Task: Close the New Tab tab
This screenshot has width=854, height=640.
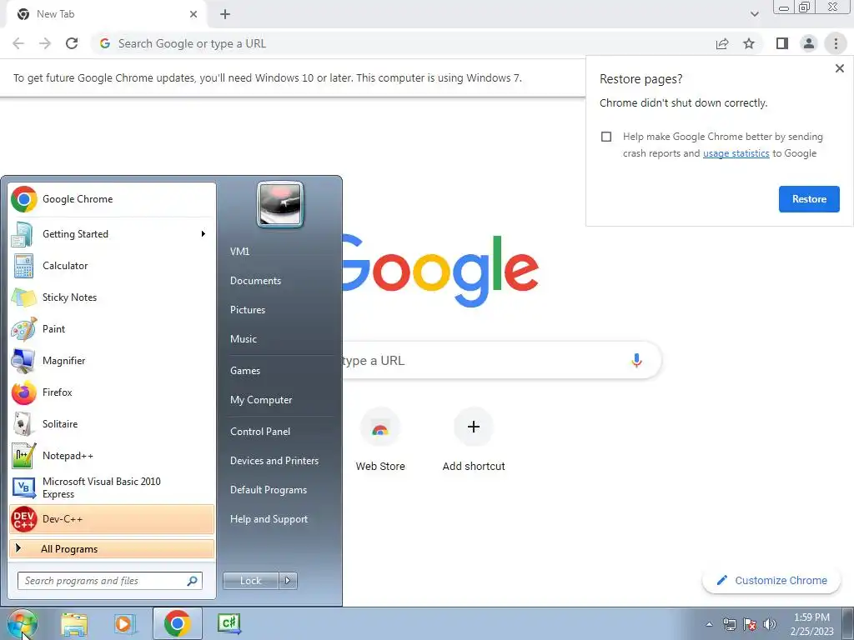Action: [x=193, y=14]
